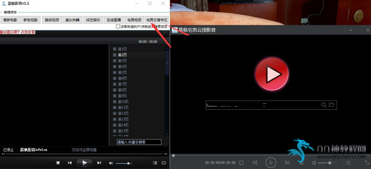The width and height of the screenshot is (371, 169).
Task: Expand the 第9页 tree node
Action: (x=115, y=96)
